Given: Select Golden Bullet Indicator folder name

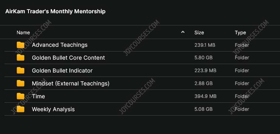Looking at the screenshot, I should [x=62, y=70].
